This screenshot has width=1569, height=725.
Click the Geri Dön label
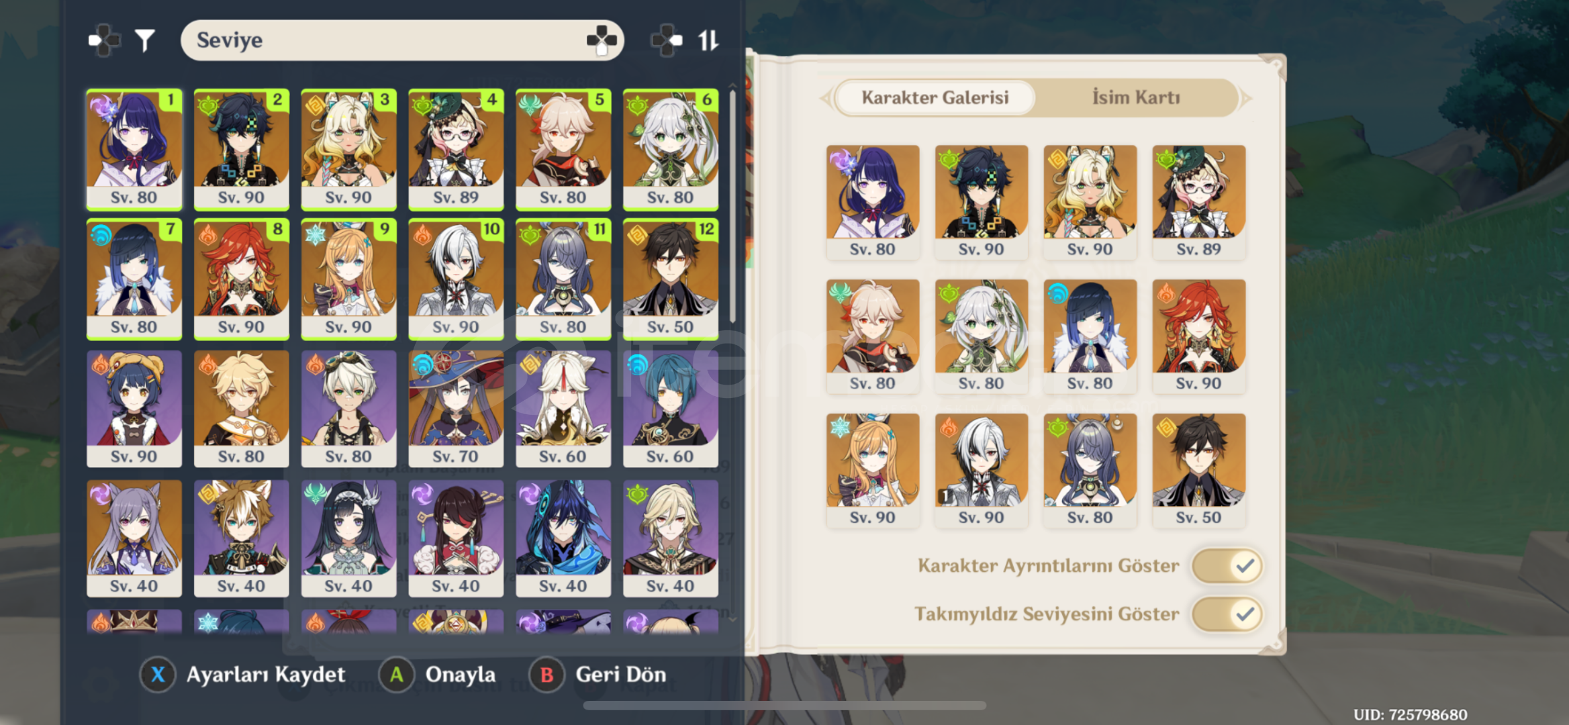click(x=621, y=675)
